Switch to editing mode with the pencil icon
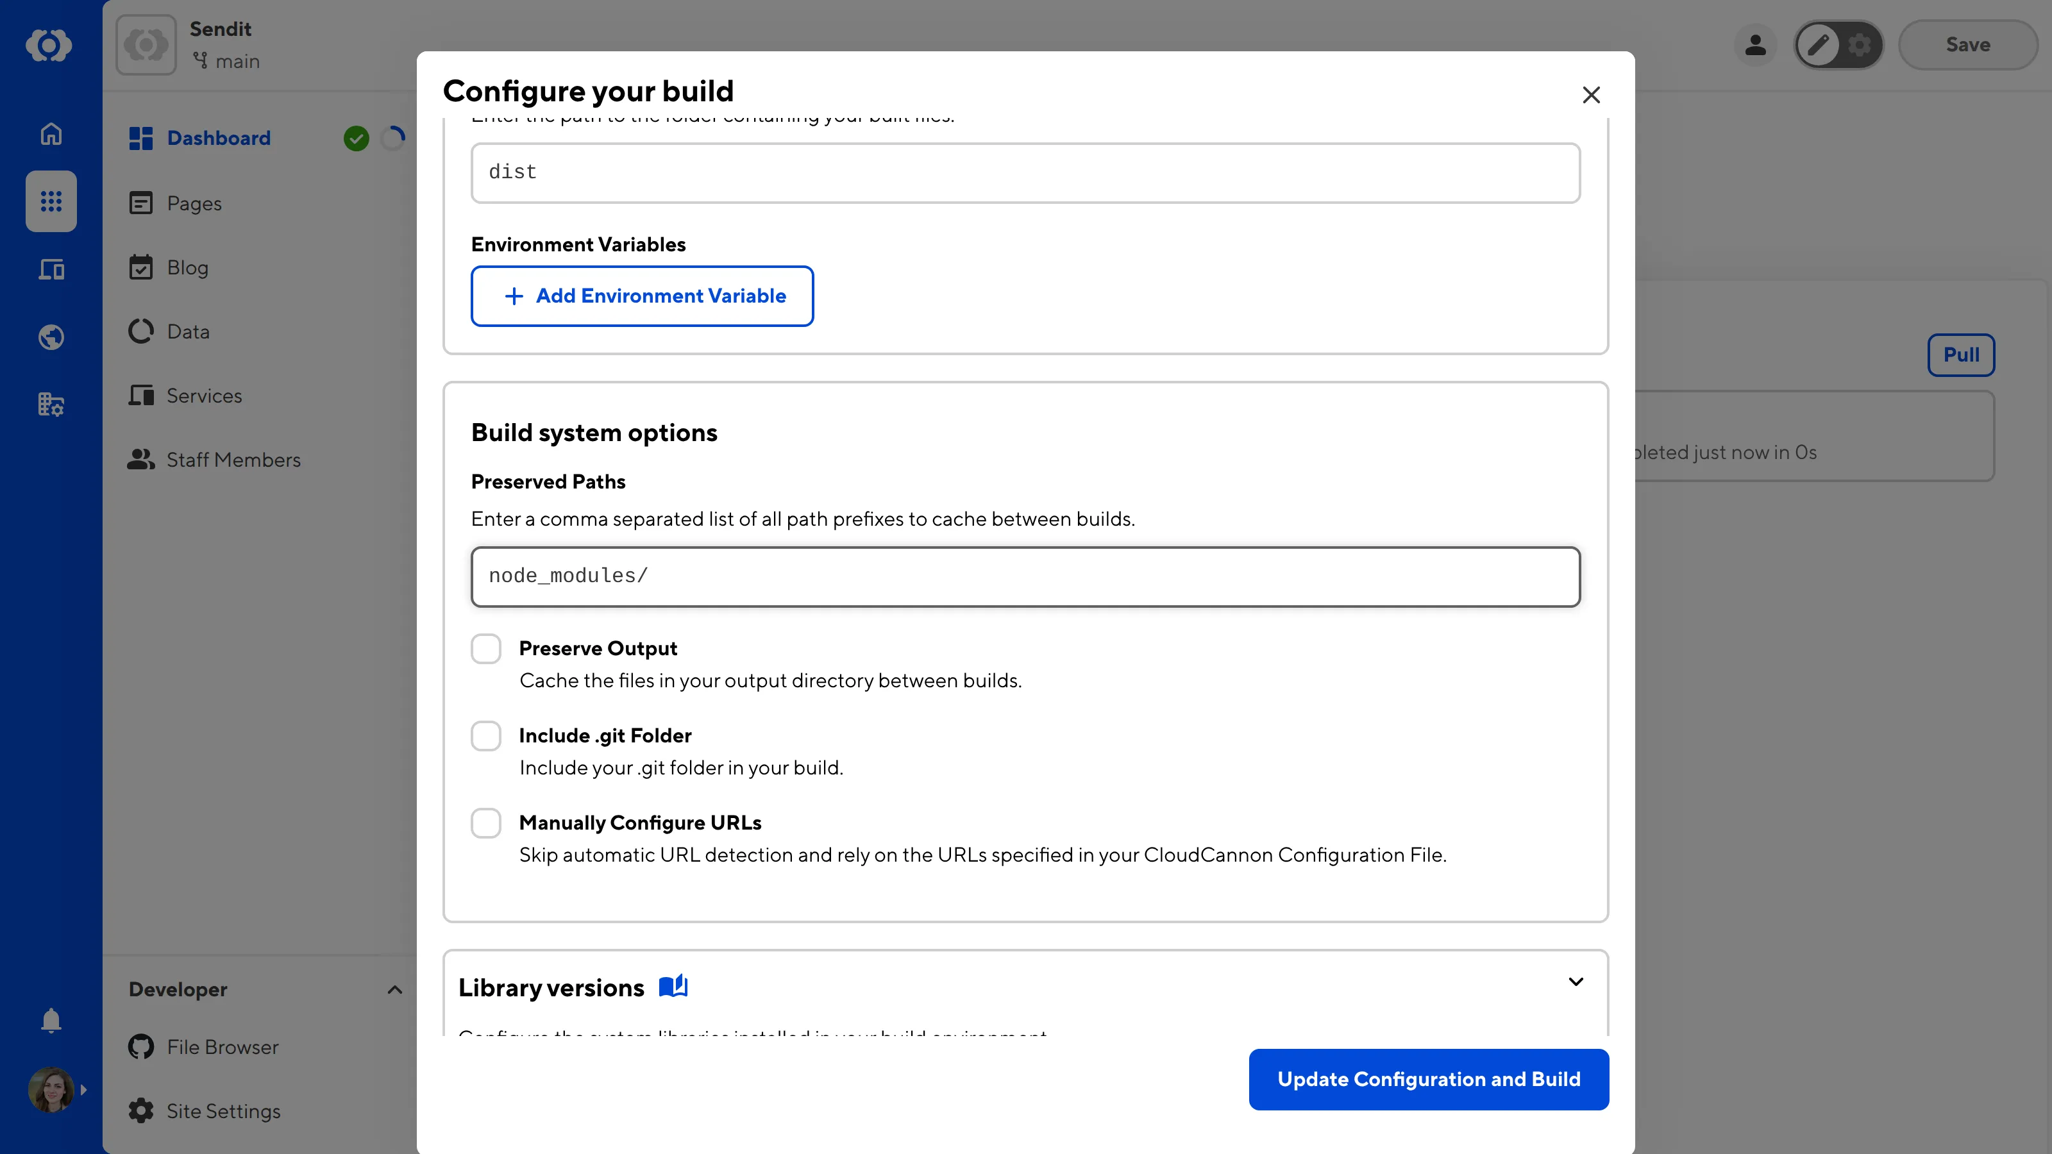The image size is (2052, 1154). pyautogui.click(x=1819, y=46)
